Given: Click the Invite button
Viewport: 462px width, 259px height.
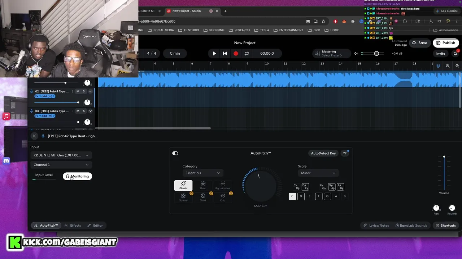Looking at the screenshot, I should click(441, 54).
